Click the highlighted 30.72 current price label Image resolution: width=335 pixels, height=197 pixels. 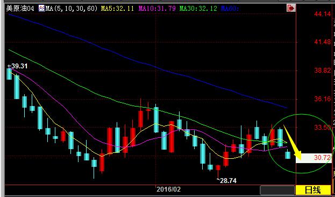pos(313,158)
